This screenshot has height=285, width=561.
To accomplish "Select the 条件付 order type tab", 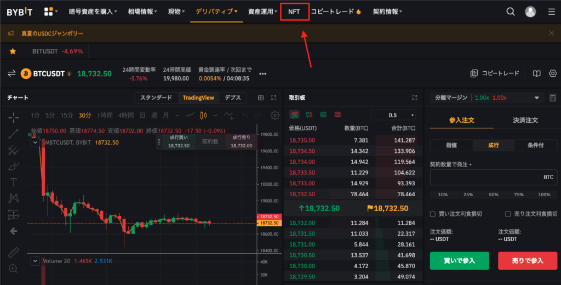I will [x=536, y=145].
